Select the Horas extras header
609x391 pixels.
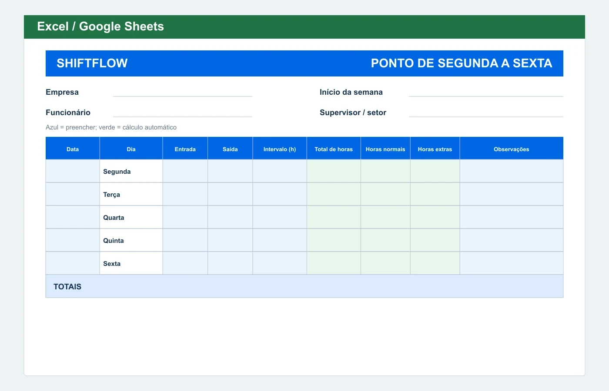[435, 149]
